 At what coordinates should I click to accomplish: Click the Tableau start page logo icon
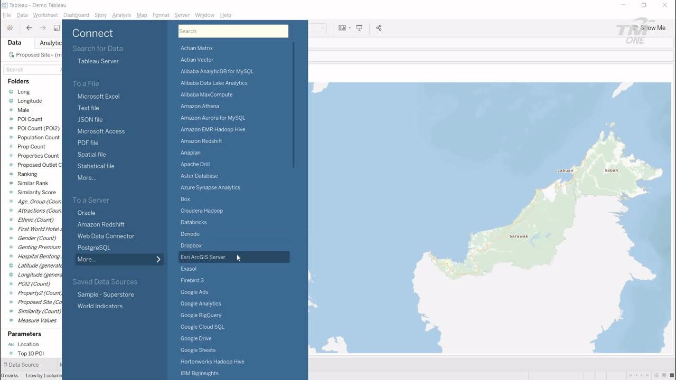(10, 28)
